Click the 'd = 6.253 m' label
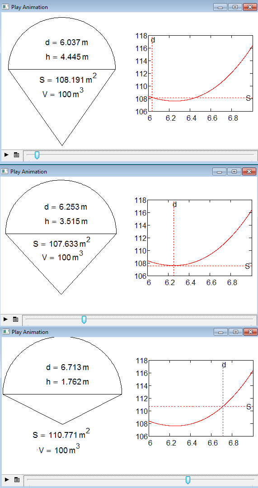 click(x=66, y=207)
